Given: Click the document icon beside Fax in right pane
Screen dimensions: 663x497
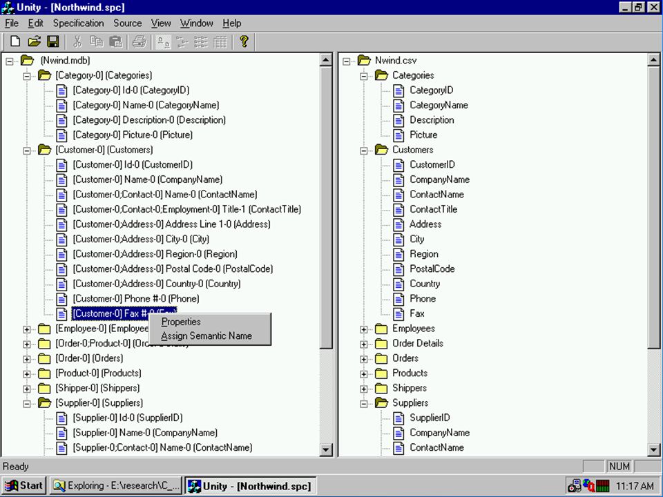Looking at the screenshot, I should [x=398, y=313].
